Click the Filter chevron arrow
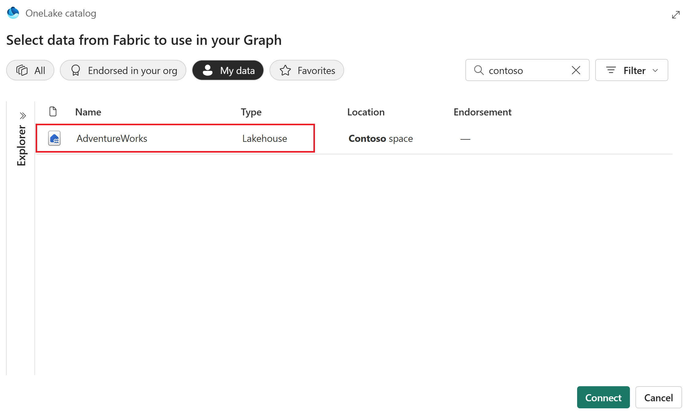Screen dimensions: 691x416 [x=655, y=71]
